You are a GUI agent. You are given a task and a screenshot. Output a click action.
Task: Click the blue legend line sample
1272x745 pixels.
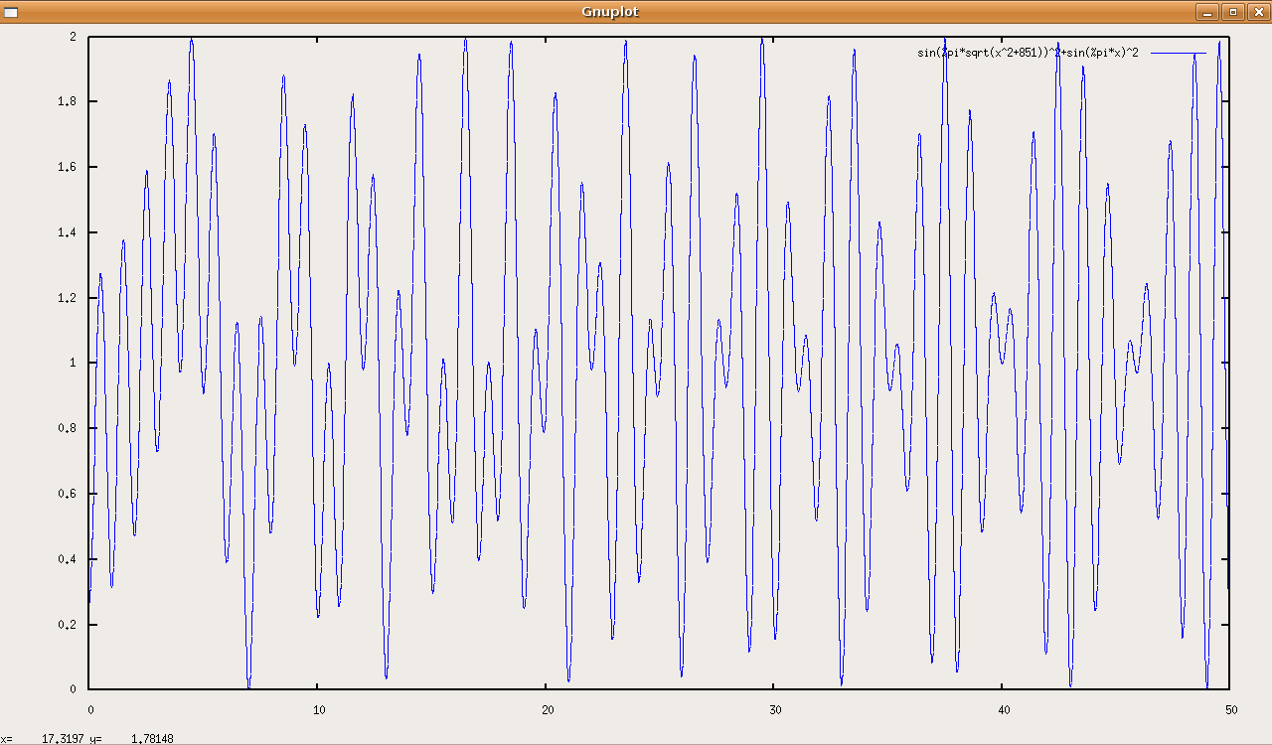coord(1179,53)
